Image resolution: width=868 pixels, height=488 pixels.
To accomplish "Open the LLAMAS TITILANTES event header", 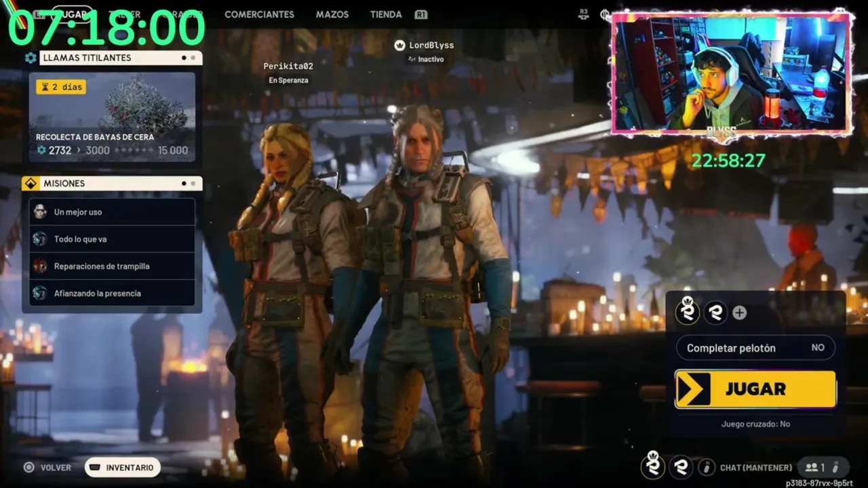I will [121, 58].
